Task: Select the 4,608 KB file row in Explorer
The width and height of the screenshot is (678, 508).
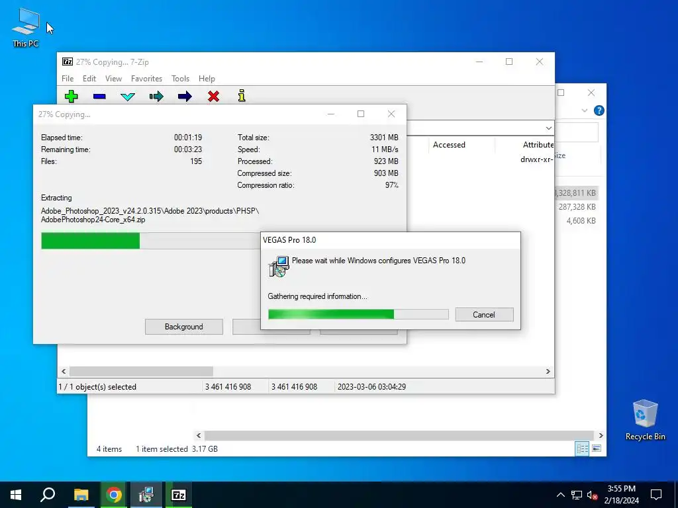Action: [577, 221]
